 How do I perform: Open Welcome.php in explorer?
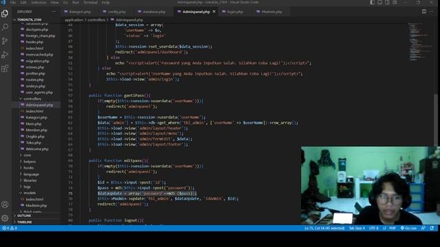click(37, 149)
